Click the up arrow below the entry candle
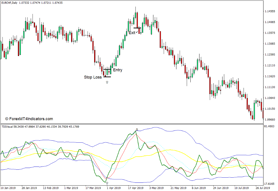Screen dimensions: 278x191 point(107,82)
